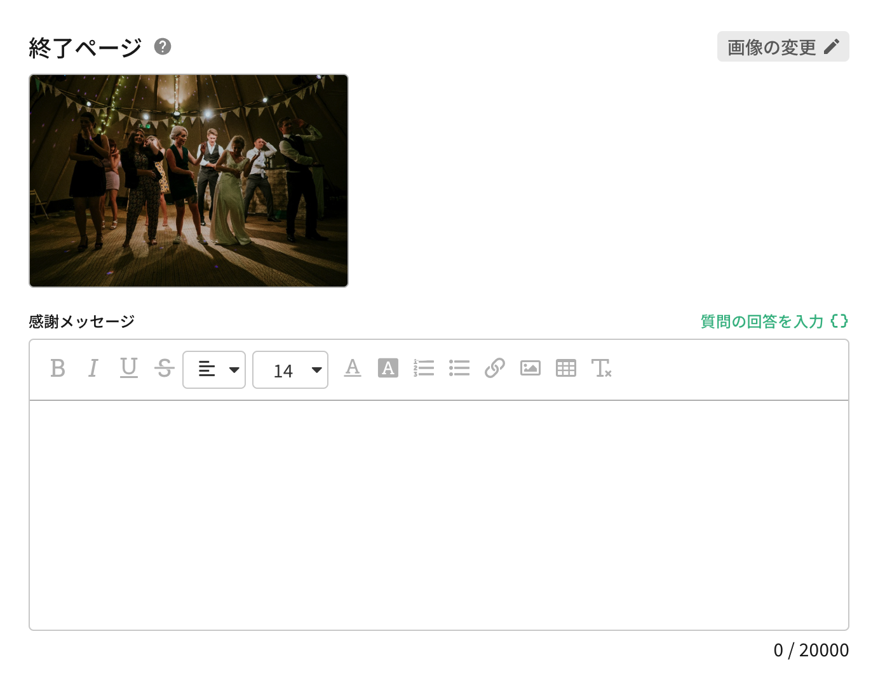The width and height of the screenshot is (878, 690).
Task: Show help for 終了ページ
Action: (163, 46)
